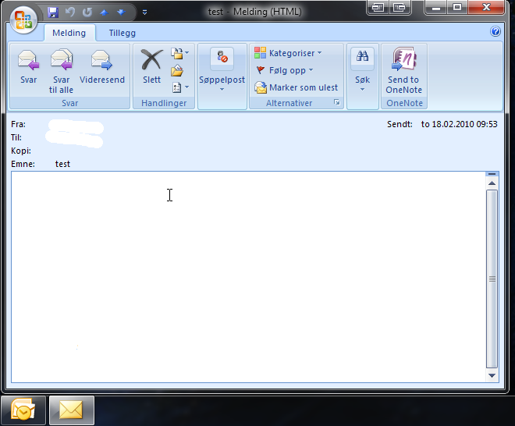Click Marker som ulest
This screenshot has width=515, height=426.
(297, 87)
